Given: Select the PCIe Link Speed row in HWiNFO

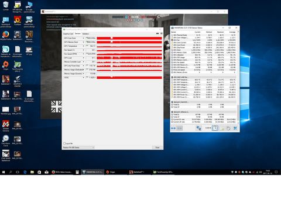Looking at the screenshot, I should pos(204,70).
